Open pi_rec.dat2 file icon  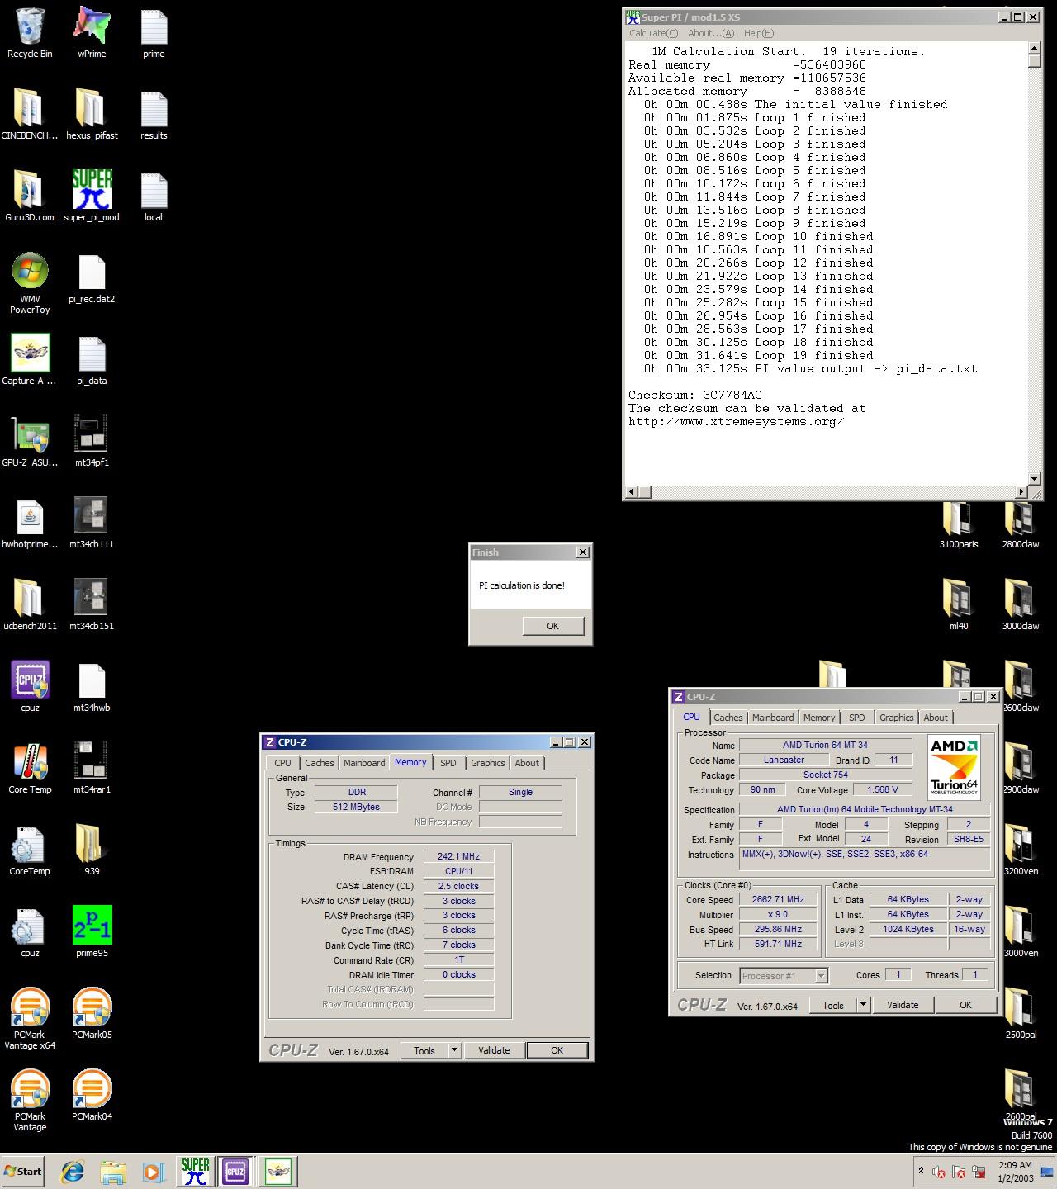tap(92, 277)
